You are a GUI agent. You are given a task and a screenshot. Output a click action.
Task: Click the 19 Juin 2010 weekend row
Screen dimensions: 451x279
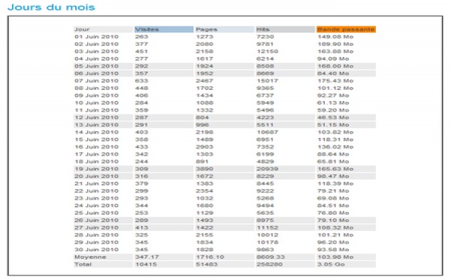point(225,169)
